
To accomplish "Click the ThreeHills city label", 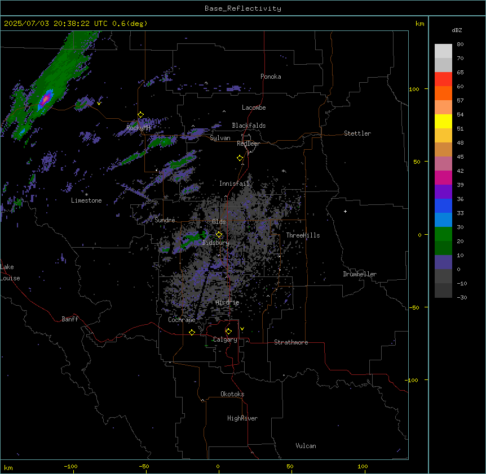I will pyautogui.click(x=303, y=235).
